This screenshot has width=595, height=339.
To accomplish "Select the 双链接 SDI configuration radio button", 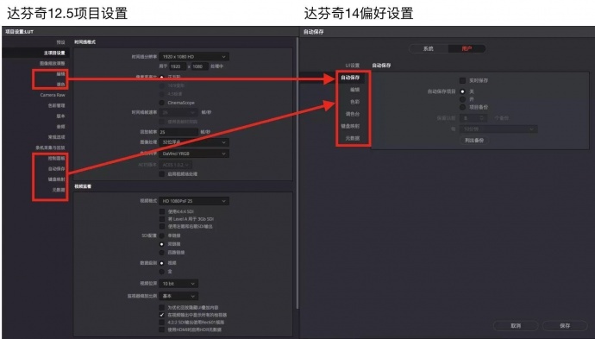I will [162, 244].
